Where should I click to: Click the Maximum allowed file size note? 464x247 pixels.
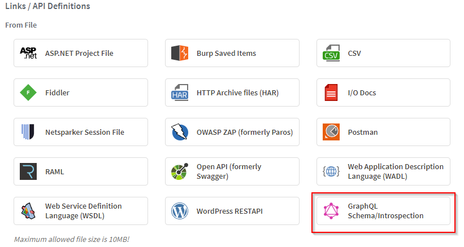(72, 239)
